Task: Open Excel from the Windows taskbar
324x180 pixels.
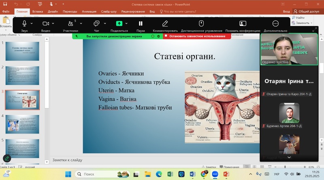Action: click(170, 174)
